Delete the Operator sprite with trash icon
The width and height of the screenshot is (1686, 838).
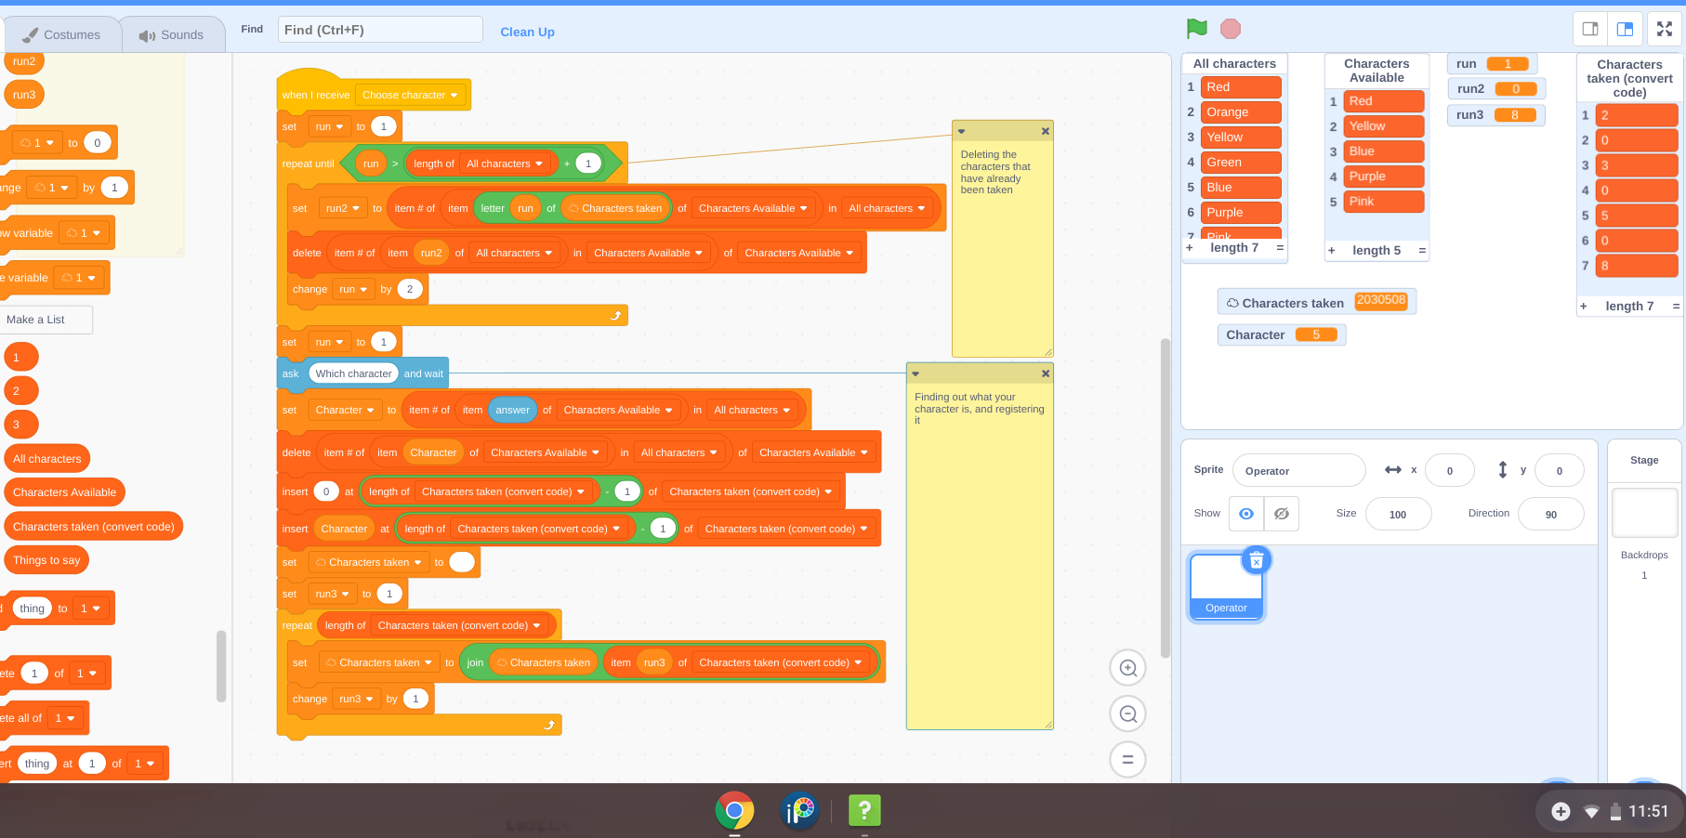[x=1257, y=560]
